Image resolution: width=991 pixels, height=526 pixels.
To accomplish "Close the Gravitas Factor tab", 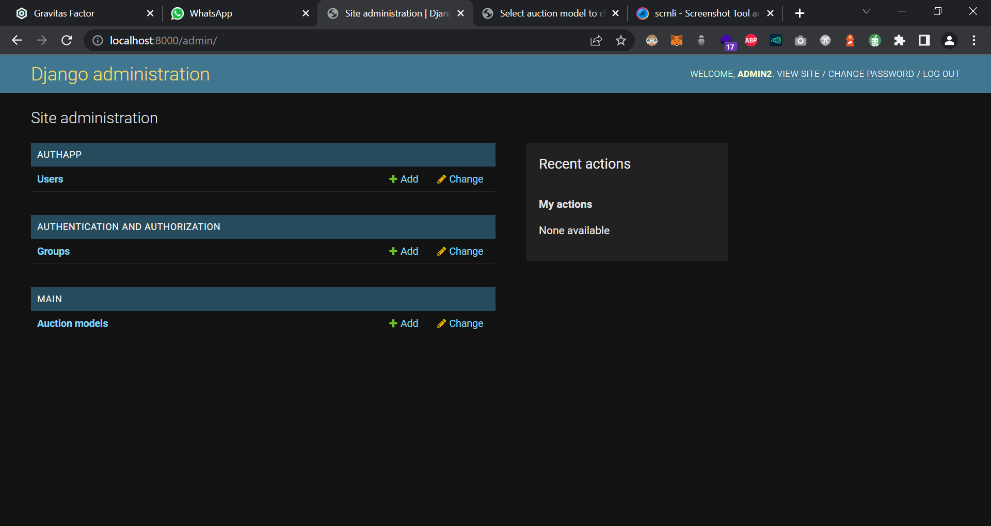I will click(x=150, y=13).
